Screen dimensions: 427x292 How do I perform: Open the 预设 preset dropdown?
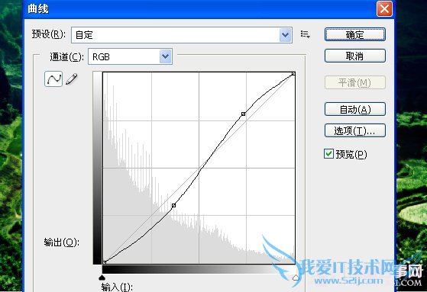[182, 35]
